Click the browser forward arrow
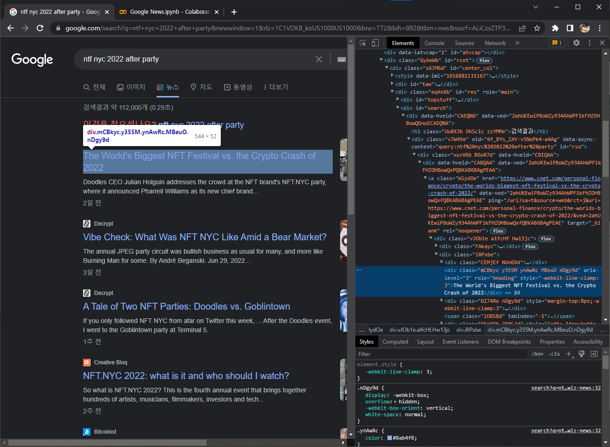 point(25,28)
